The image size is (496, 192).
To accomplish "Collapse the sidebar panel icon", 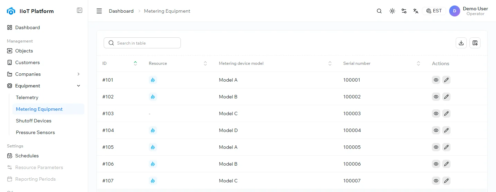I will (80, 11).
